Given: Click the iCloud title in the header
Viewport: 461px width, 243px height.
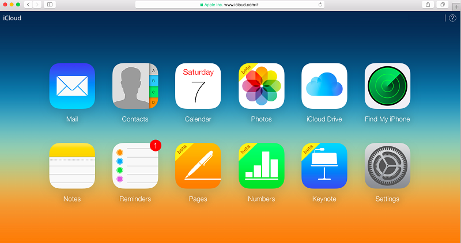Looking at the screenshot, I should 12,18.
